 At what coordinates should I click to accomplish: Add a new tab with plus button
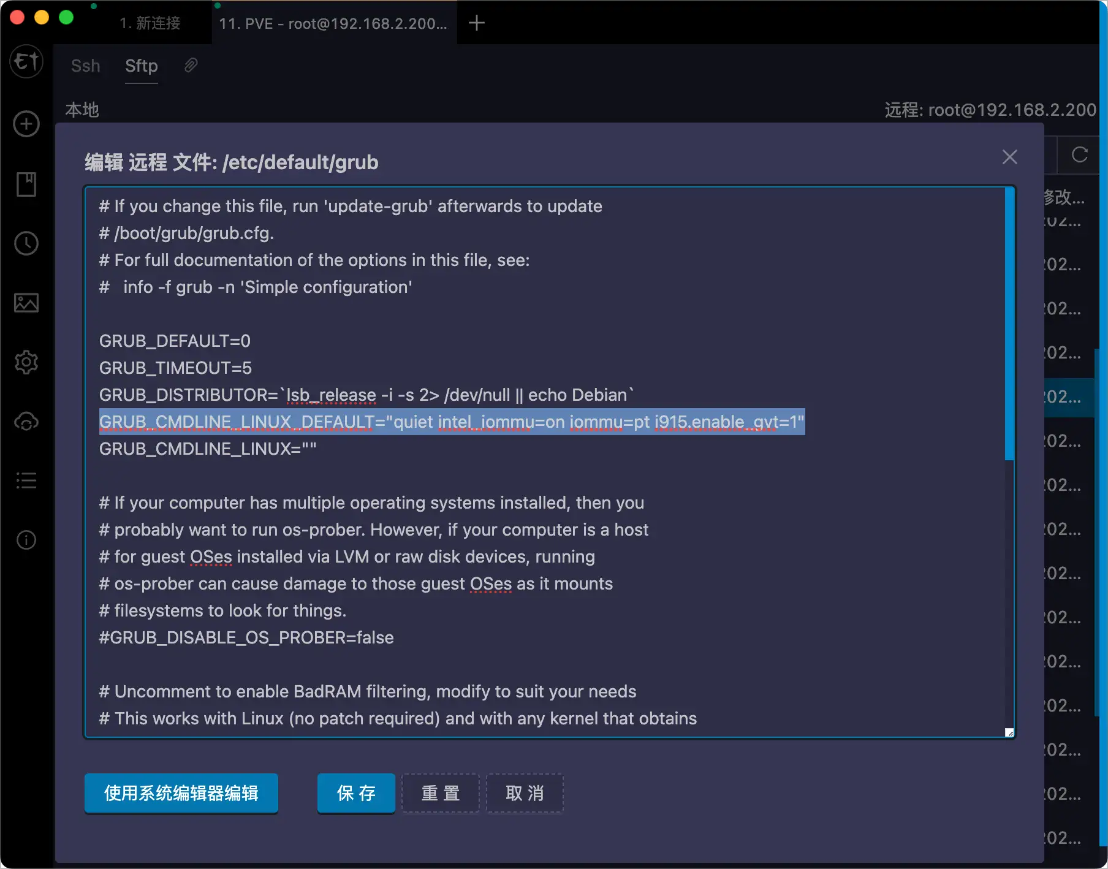tap(476, 23)
